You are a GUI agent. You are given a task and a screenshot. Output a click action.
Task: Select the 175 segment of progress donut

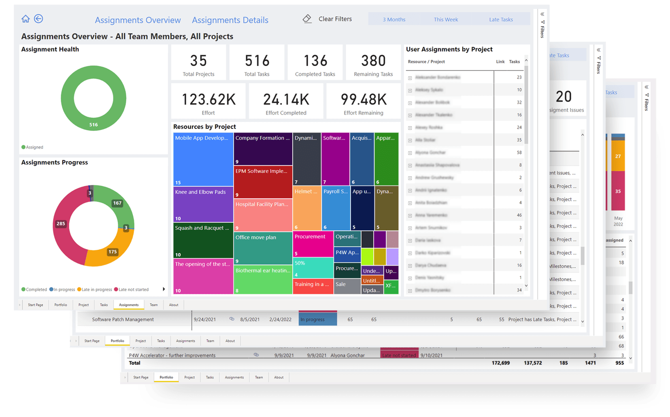tap(112, 251)
